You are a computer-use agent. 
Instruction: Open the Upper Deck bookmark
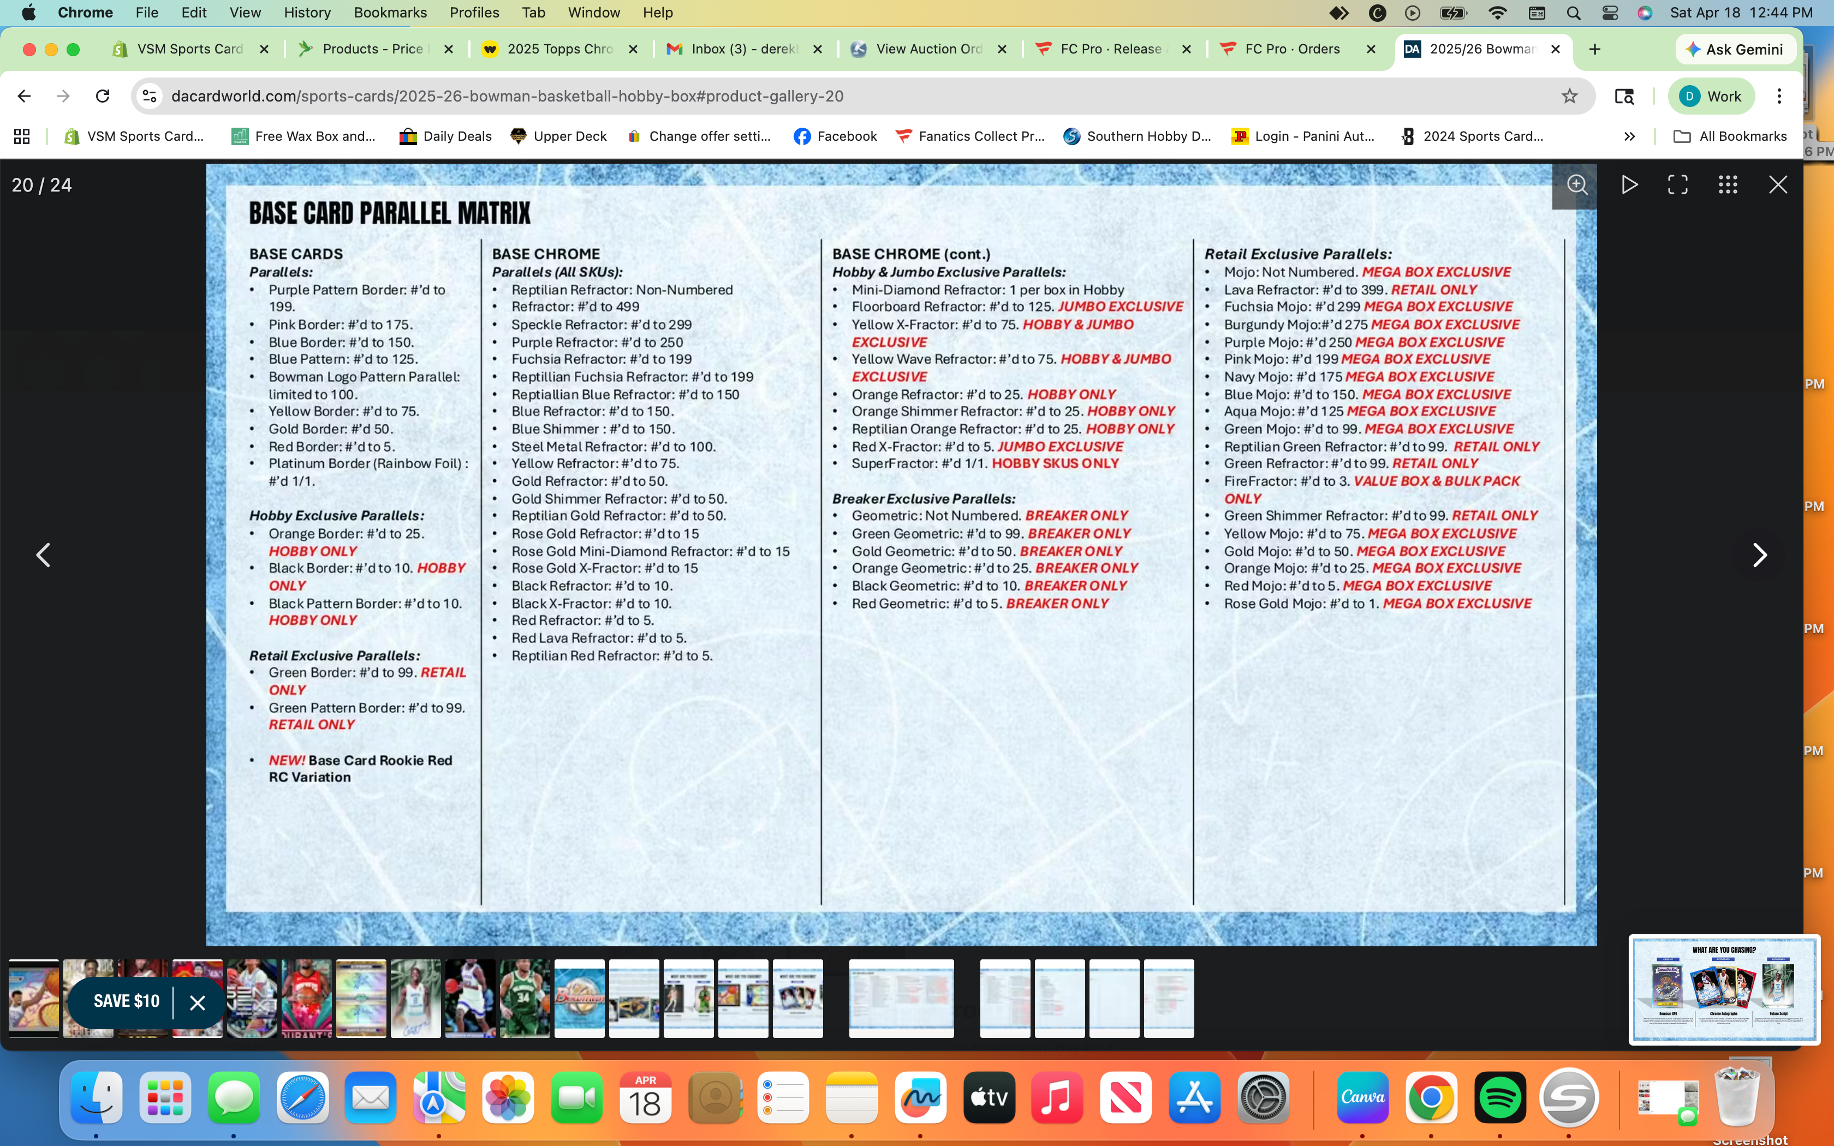[559, 136]
